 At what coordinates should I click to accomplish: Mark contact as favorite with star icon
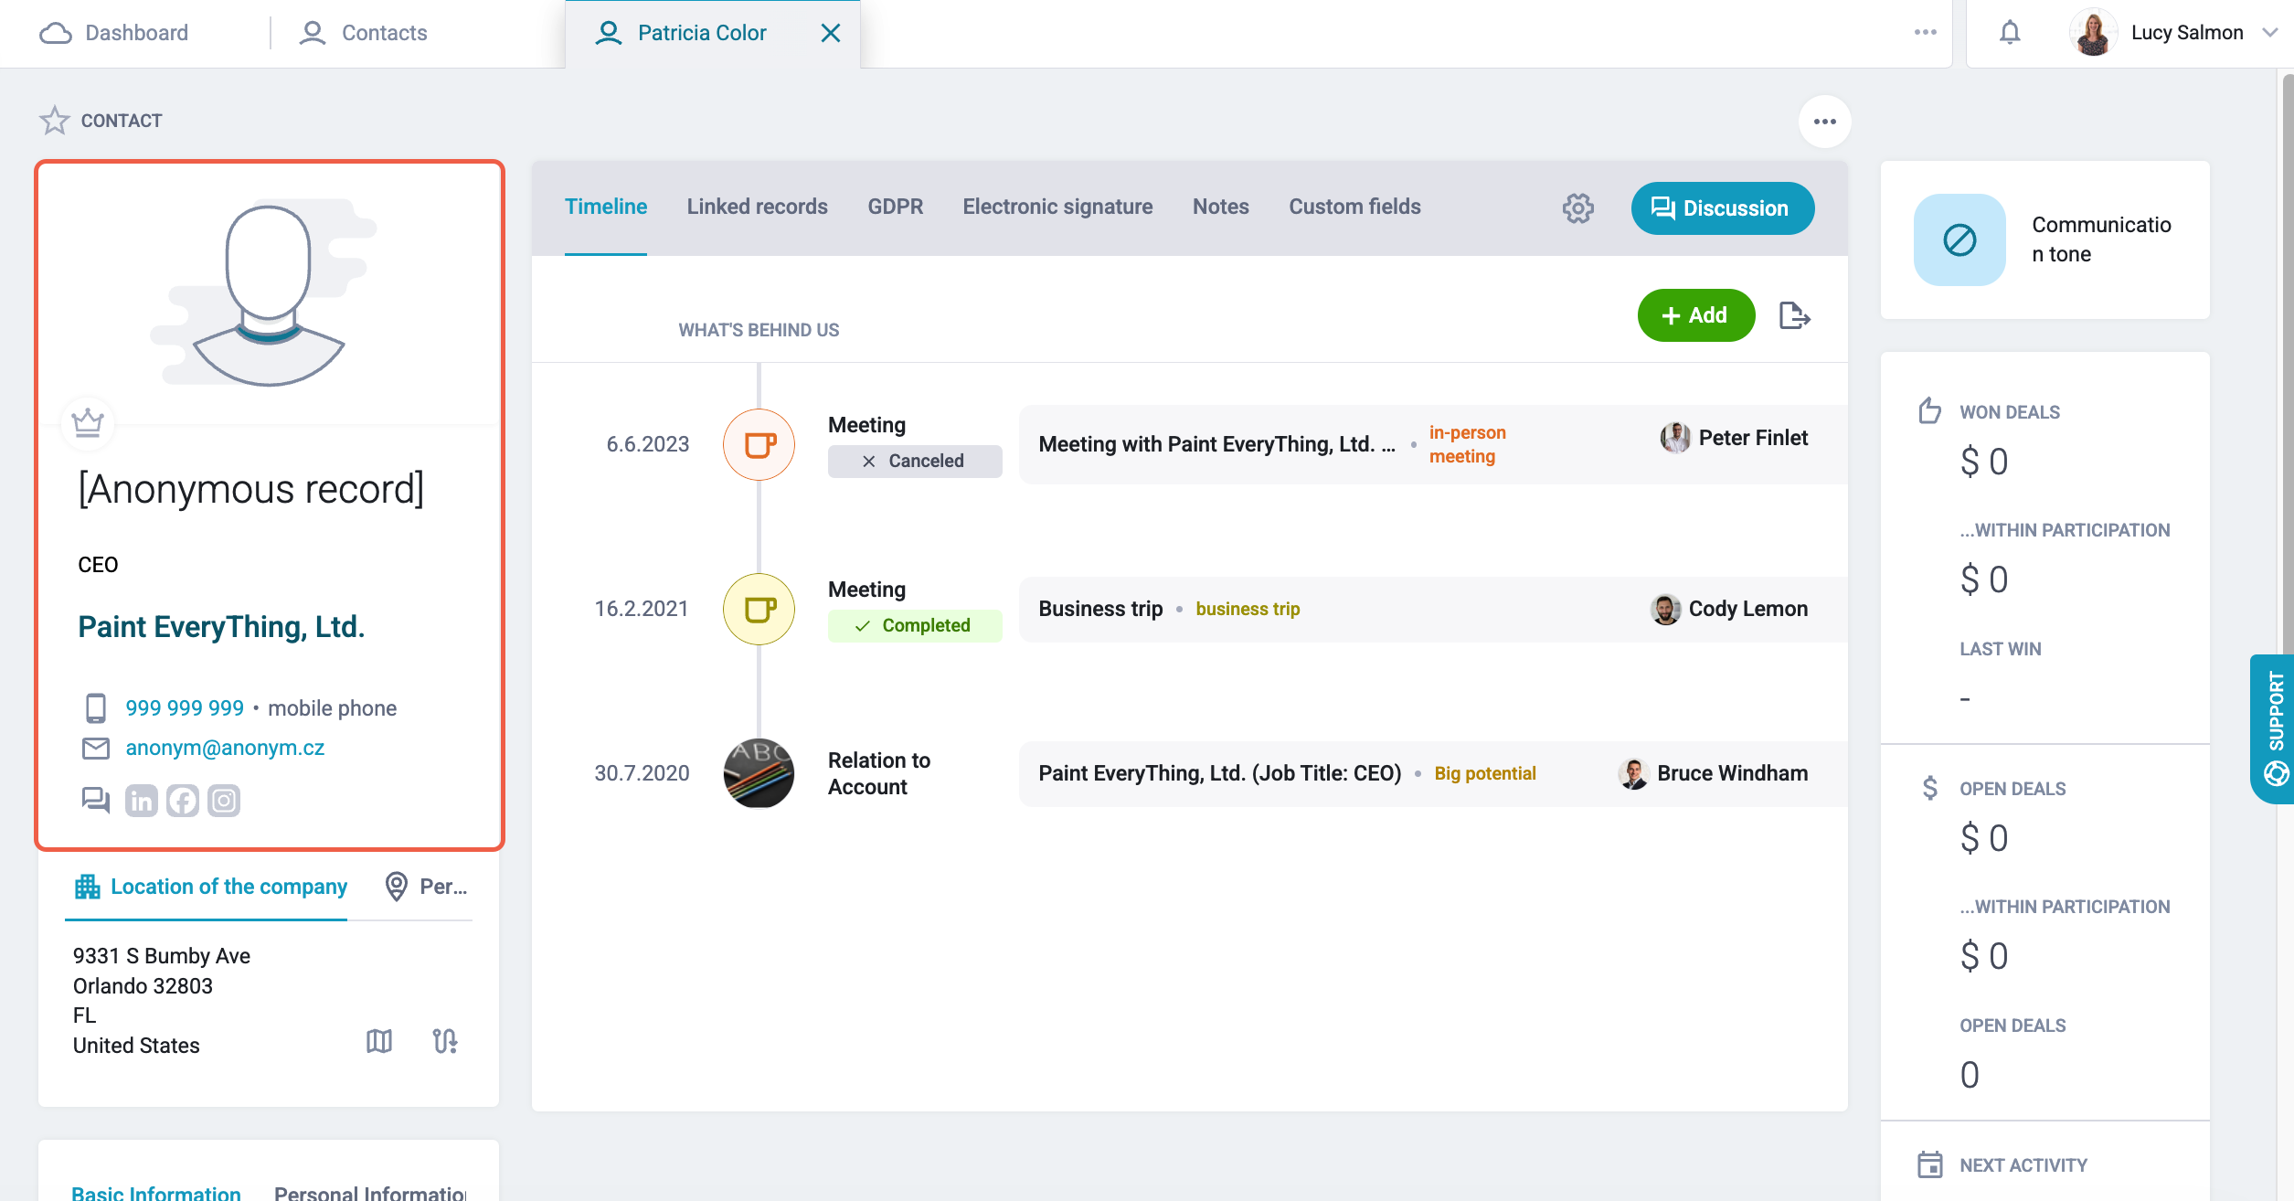[x=55, y=121]
